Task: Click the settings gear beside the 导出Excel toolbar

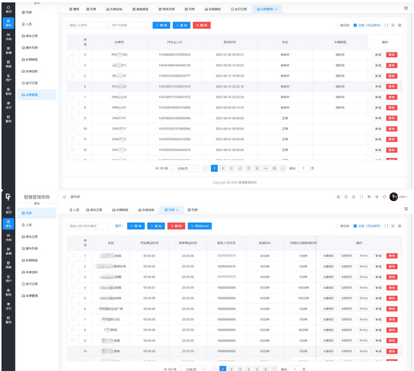Action: [400, 226]
